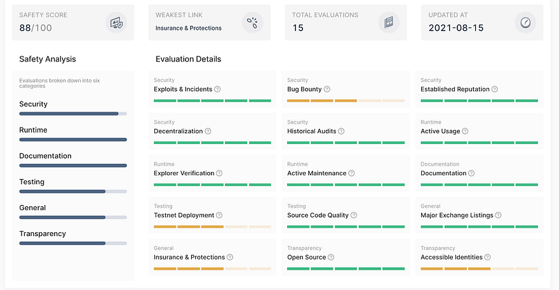Select the Major Exchange Listings title
Image resolution: width=559 pixels, height=290 pixels.
[x=457, y=215]
